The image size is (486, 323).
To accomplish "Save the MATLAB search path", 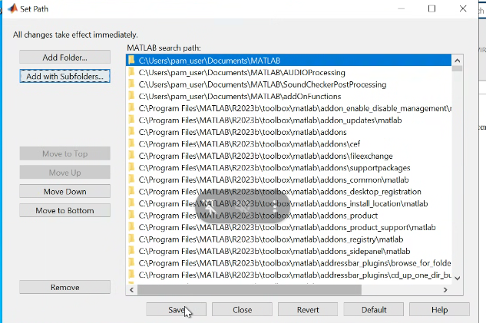I will (177, 310).
